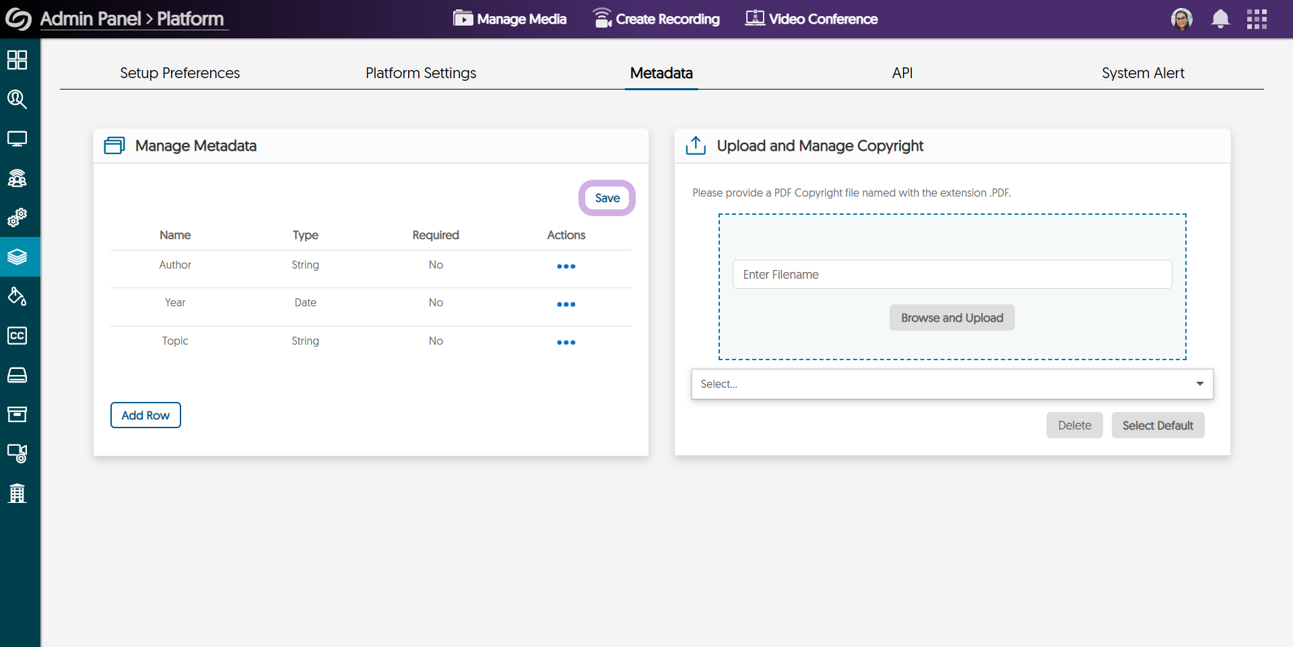Click the user search sidebar icon
The height and width of the screenshot is (647, 1293).
18,100
